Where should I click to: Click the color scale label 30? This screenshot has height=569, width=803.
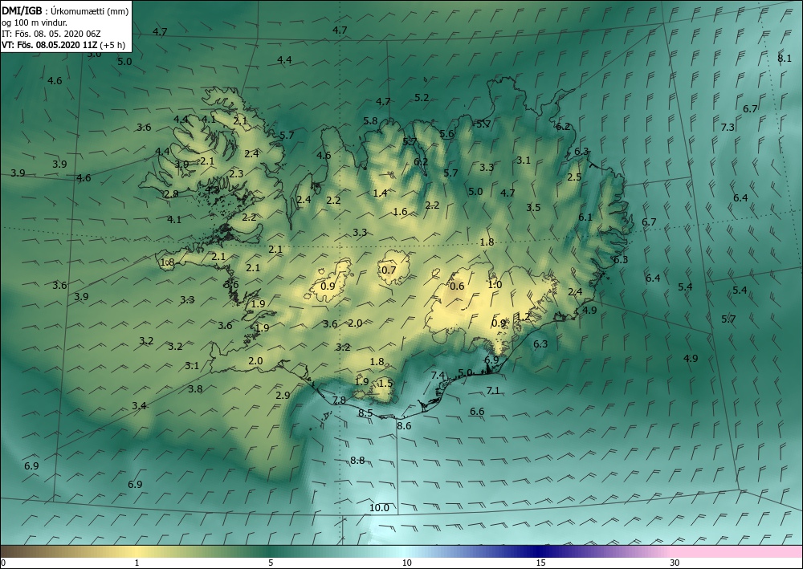(x=675, y=563)
